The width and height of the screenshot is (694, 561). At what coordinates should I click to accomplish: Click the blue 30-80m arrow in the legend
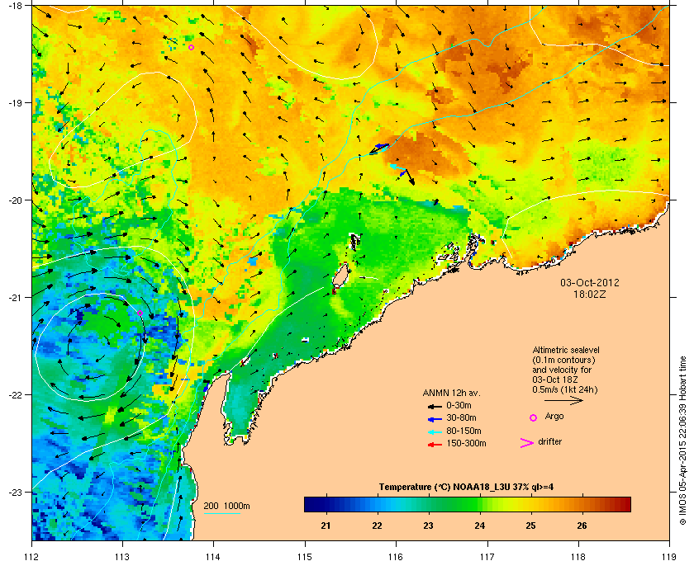point(435,419)
